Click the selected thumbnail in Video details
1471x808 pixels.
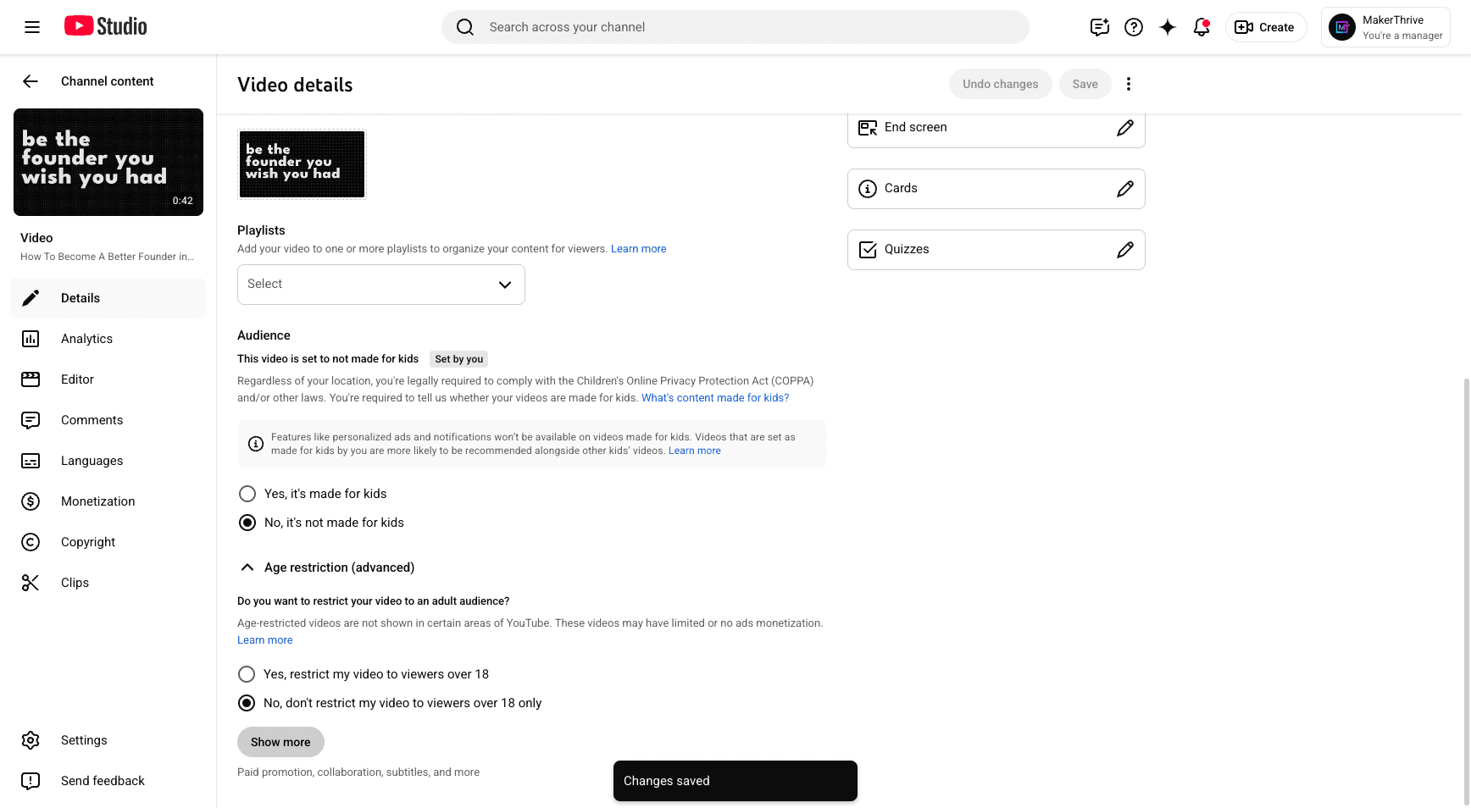(x=302, y=164)
